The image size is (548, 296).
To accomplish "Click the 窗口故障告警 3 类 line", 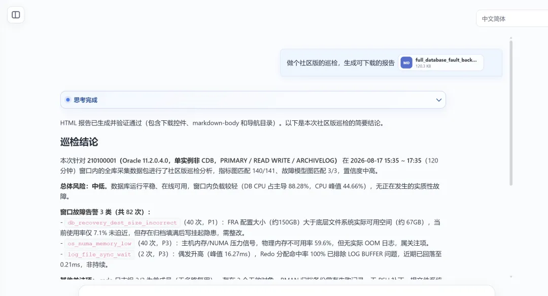I will point(106,212).
